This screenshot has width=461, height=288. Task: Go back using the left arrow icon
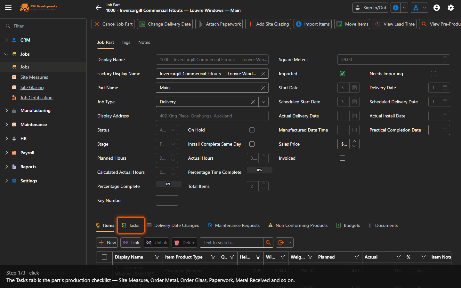(99, 8)
